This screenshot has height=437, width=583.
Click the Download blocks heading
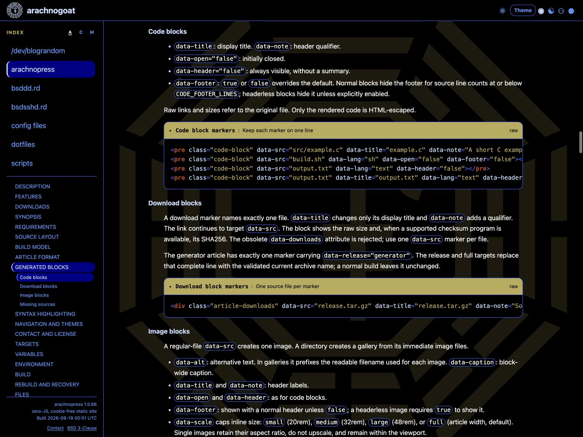pos(175,203)
